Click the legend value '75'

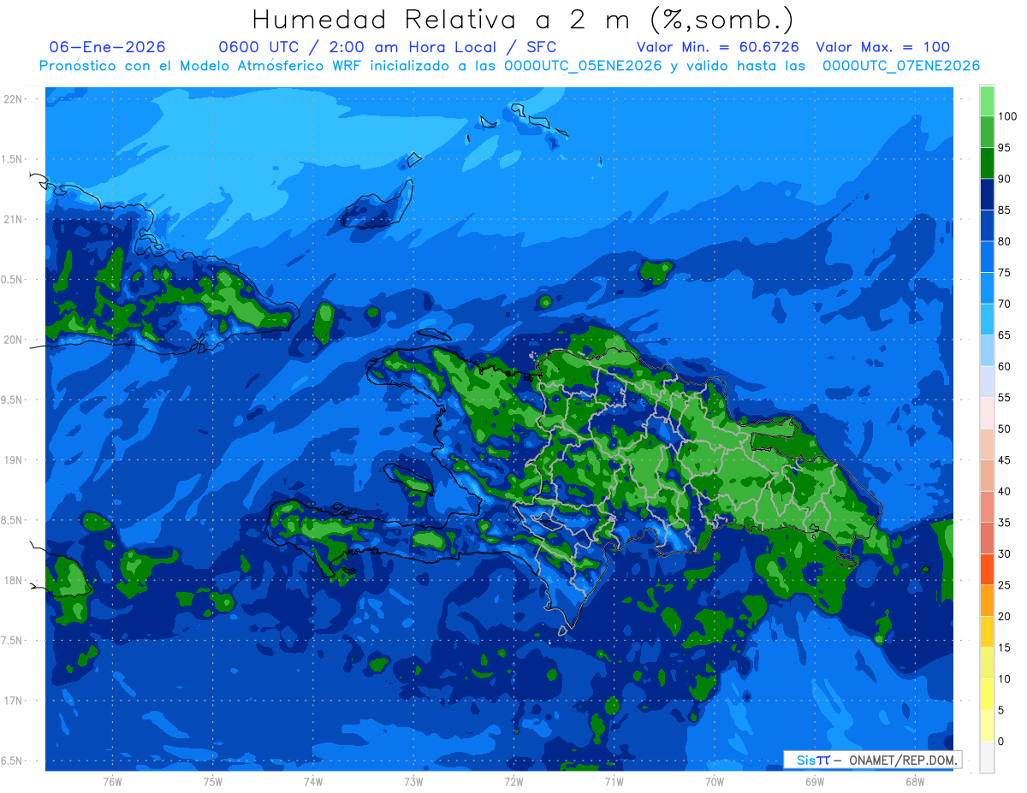1005,273
